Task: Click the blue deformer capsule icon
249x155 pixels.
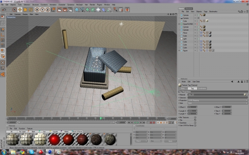Action: 103,10
